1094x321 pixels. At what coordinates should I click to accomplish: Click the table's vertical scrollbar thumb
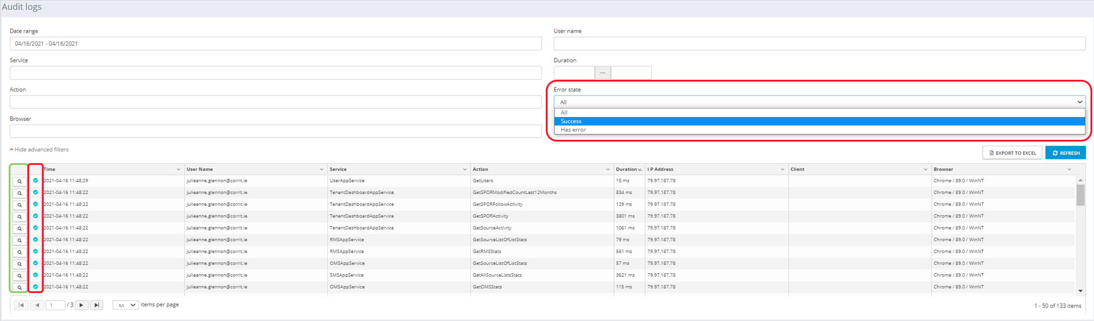(x=1080, y=195)
